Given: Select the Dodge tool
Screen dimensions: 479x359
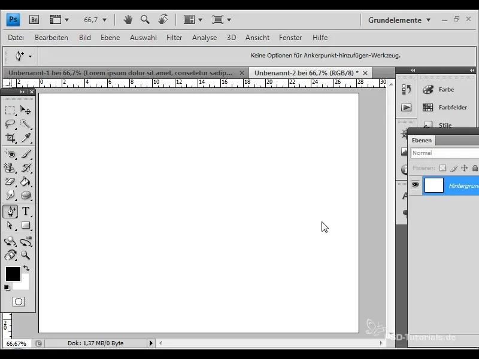Looking at the screenshot, I should 10,195.
